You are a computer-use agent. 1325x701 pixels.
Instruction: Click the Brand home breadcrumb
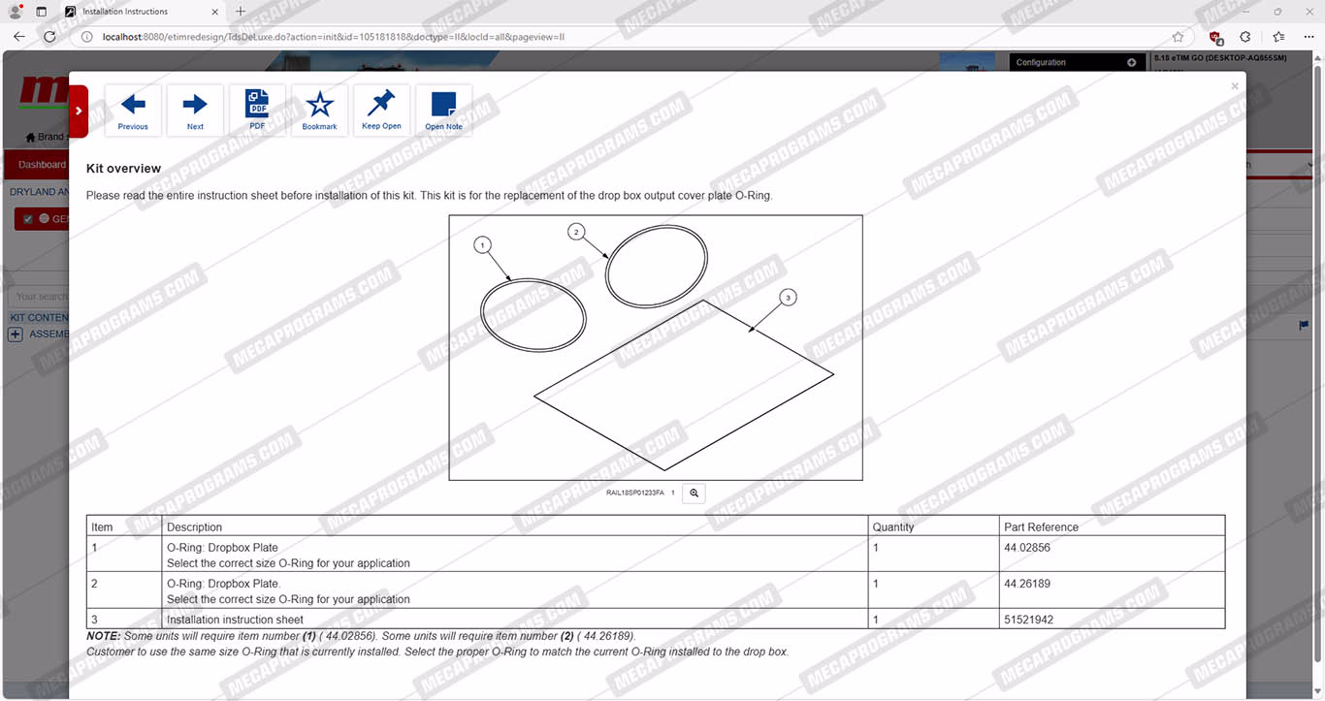click(x=47, y=137)
